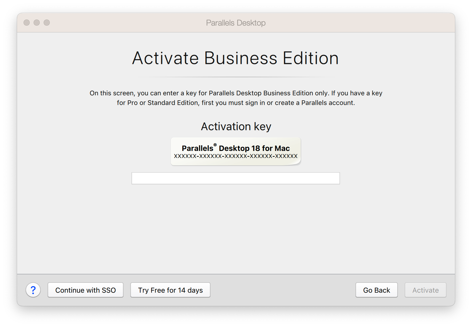This screenshot has height=327, width=472.
Task: Click the Parallels Desktop 18 for Mac label
Action: pyautogui.click(x=235, y=148)
